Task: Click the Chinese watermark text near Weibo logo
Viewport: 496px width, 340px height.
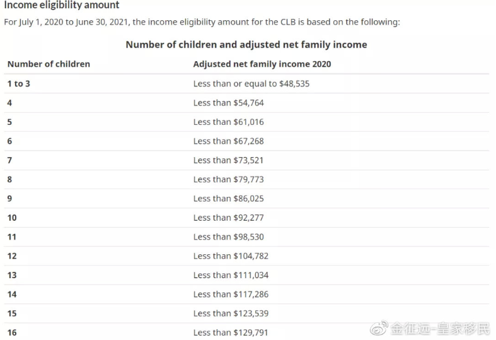Action: pyautogui.click(x=440, y=329)
